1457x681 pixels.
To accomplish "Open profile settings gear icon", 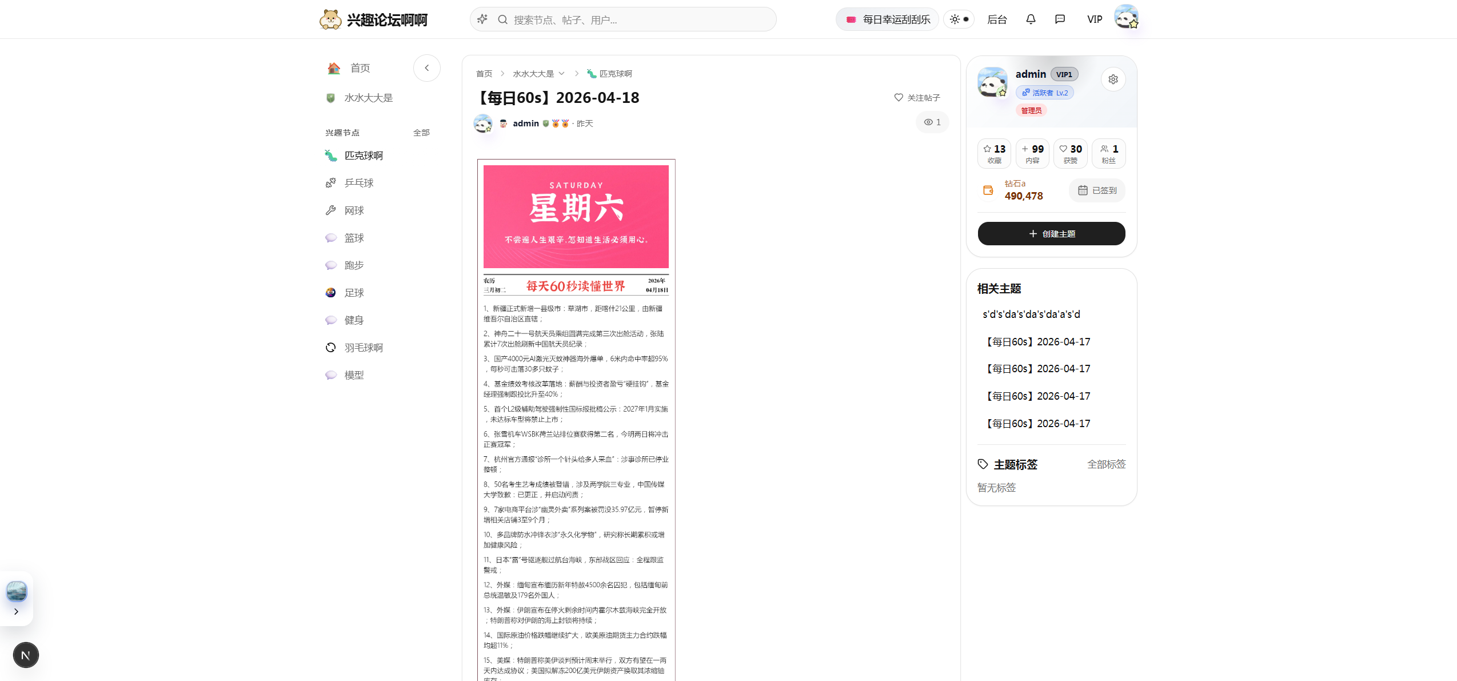I will (1113, 79).
